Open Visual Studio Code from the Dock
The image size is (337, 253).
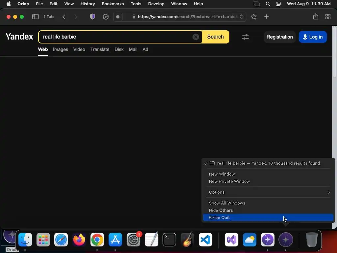click(205, 239)
